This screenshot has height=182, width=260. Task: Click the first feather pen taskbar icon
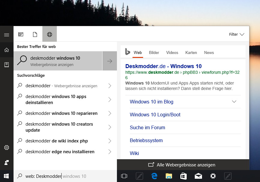click(x=139, y=176)
